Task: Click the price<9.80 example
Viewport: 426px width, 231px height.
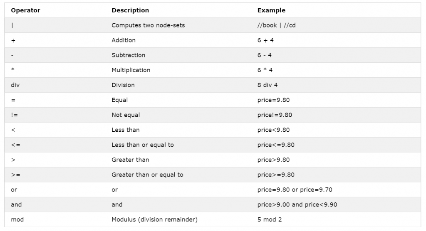Action: tap(273, 130)
